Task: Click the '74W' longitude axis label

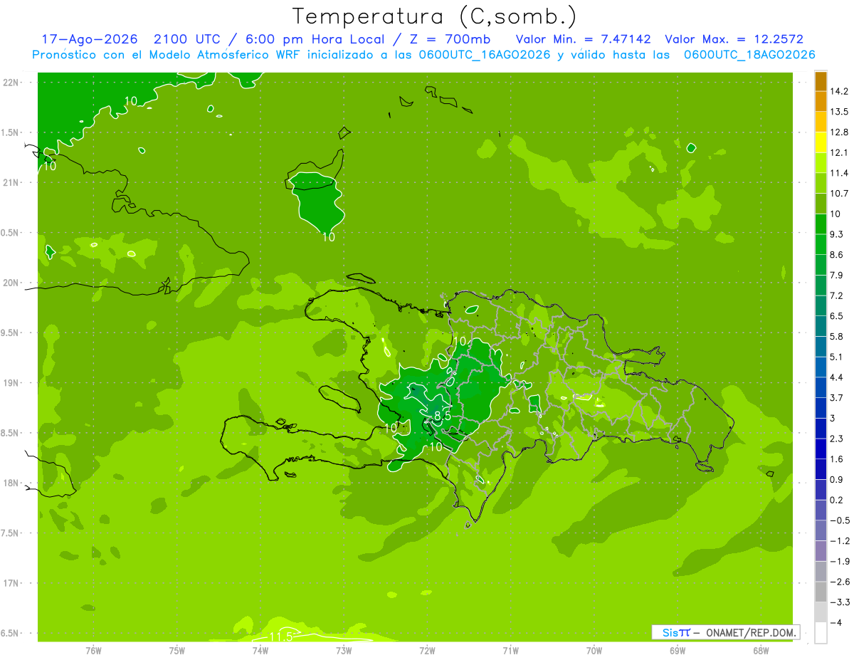Action: click(x=260, y=651)
